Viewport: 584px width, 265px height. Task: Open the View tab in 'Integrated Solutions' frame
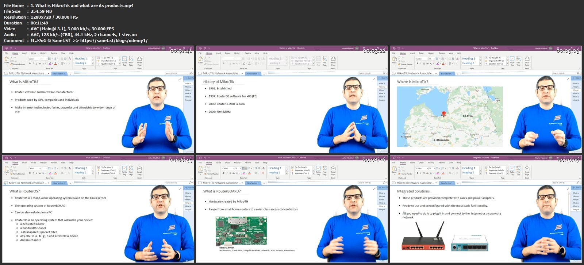point(451,162)
